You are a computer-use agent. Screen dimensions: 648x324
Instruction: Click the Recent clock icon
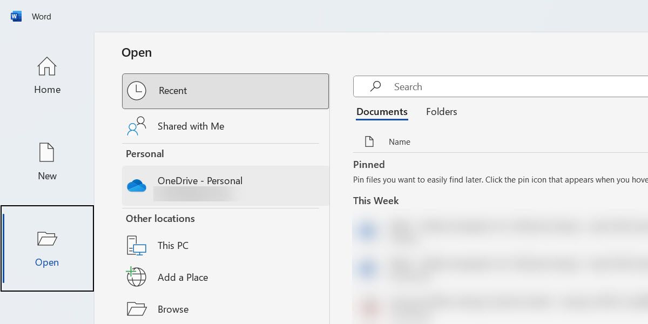[137, 91]
